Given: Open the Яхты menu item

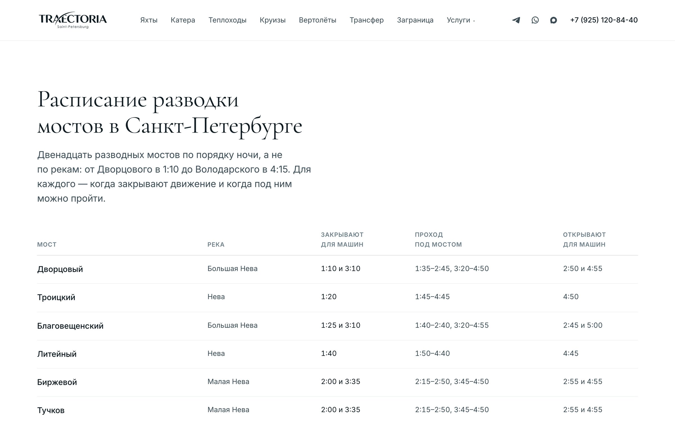Looking at the screenshot, I should pos(149,20).
